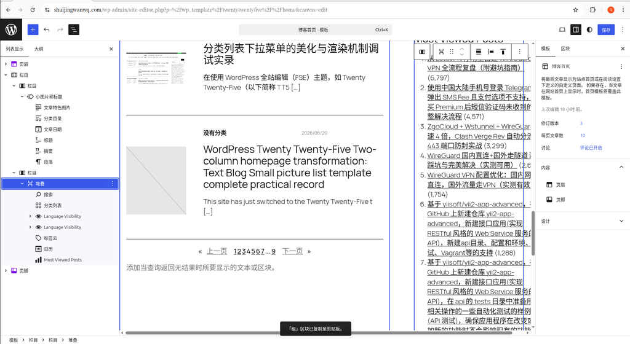Expand the first Language Visibility item
The image size is (630, 344).
tap(30, 216)
